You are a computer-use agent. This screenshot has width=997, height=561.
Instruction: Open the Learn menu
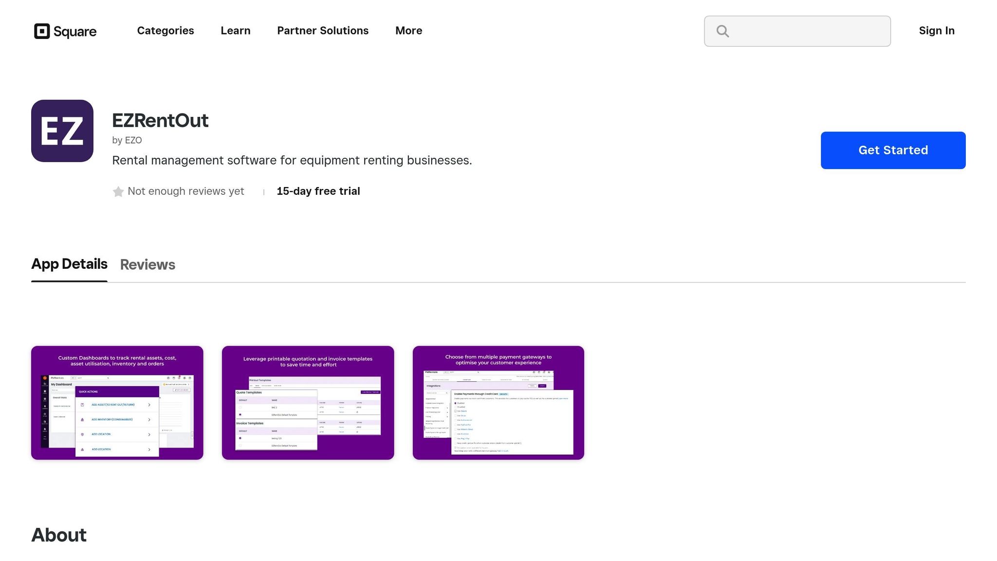click(x=236, y=31)
